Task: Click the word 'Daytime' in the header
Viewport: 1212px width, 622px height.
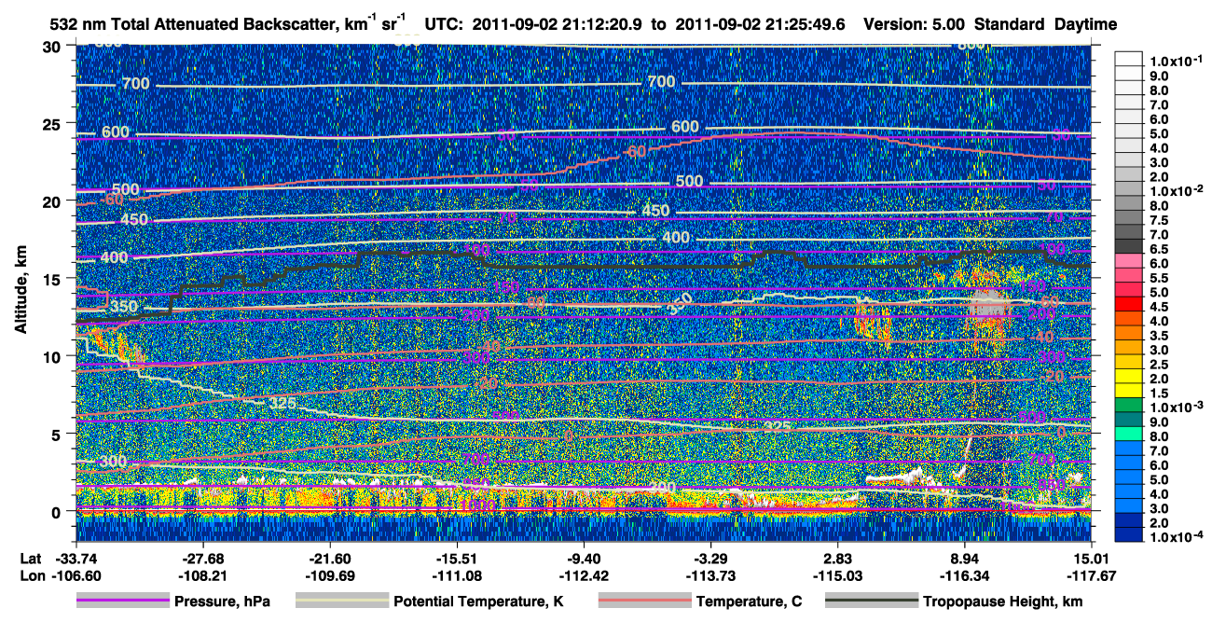Action: (1086, 24)
